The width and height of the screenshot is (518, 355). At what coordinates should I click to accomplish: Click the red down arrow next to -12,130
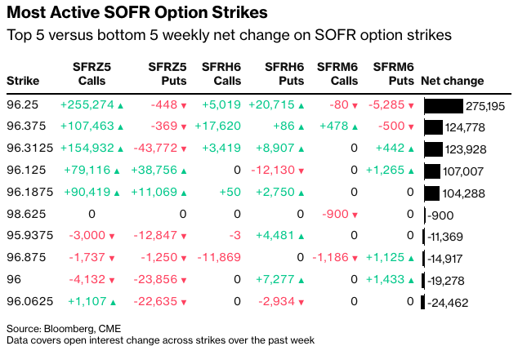click(301, 171)
